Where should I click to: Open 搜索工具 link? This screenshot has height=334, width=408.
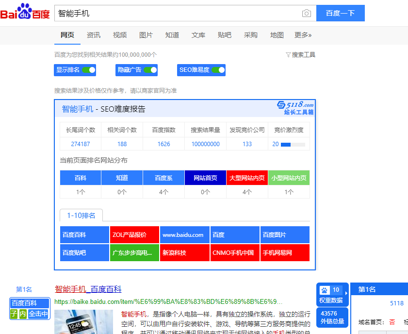tap(303, 55)
